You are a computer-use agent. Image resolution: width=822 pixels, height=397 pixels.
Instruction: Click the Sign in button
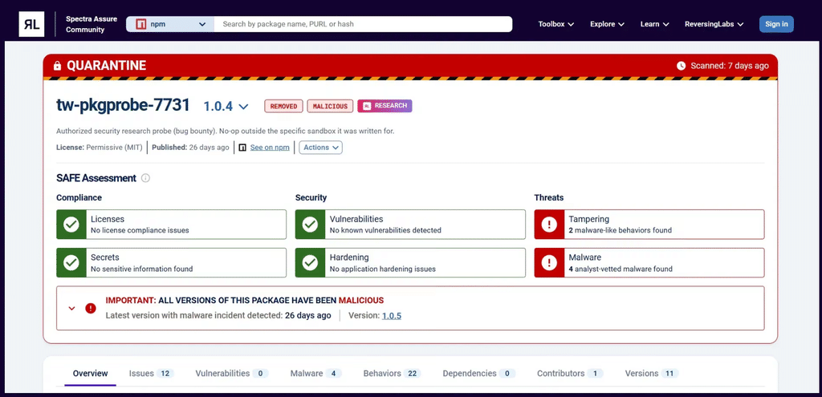(x=776, y=24)
